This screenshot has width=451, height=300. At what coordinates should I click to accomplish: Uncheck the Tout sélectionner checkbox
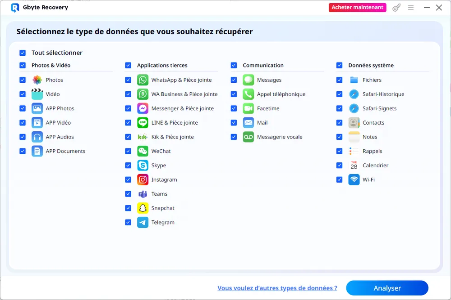23,53
